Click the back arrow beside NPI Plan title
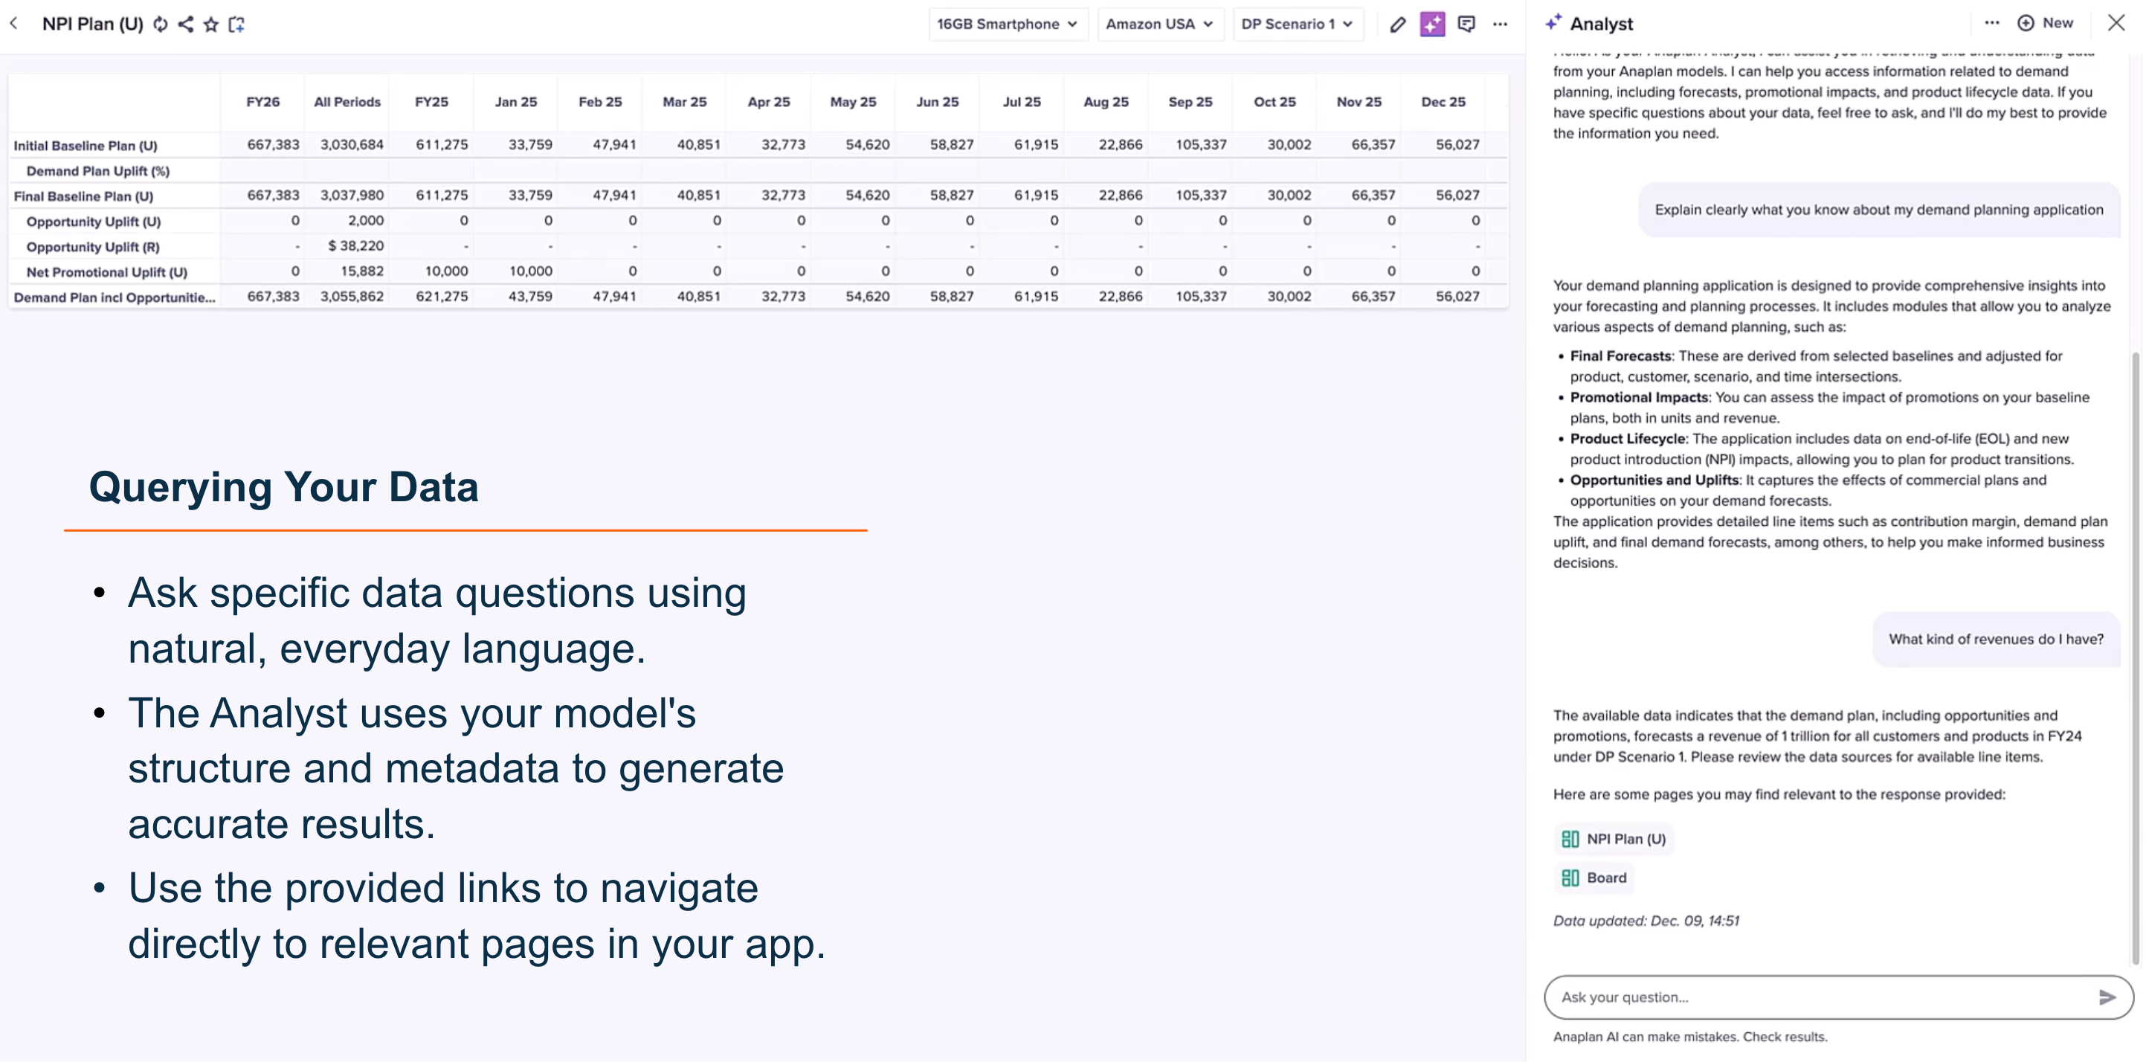 pos(14,23)
